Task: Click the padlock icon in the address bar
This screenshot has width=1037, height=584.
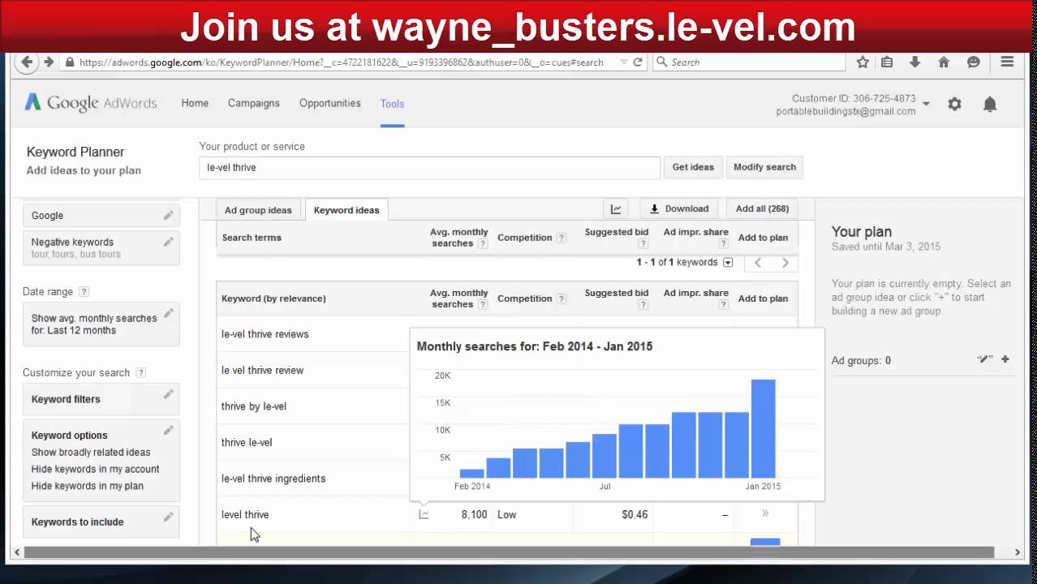Action: click(x=71, y=62)
